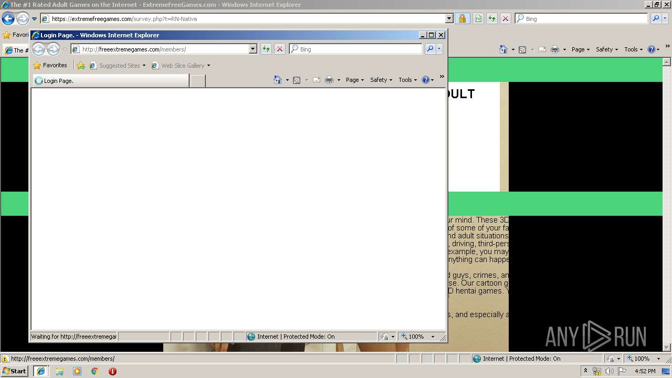Click Back button in Login Page window

[38, 49]
